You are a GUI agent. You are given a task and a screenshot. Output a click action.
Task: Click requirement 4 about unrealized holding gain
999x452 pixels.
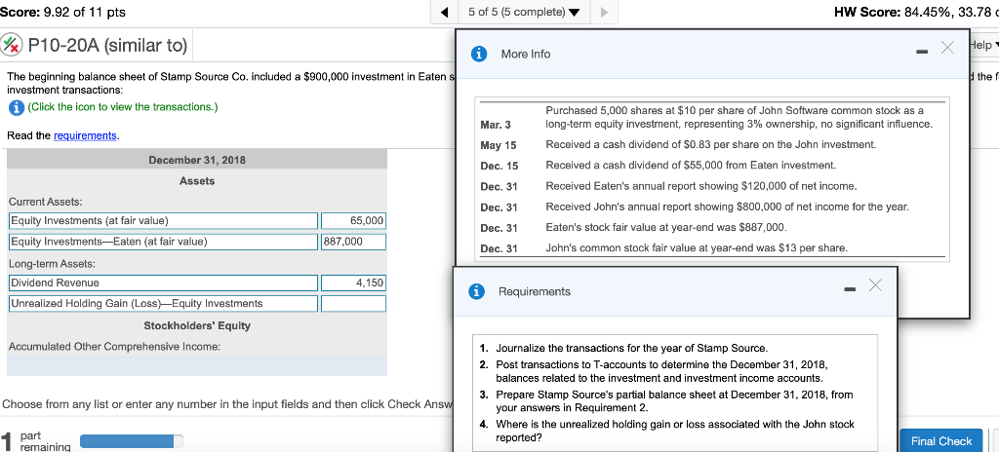click(x=675, y=431)
